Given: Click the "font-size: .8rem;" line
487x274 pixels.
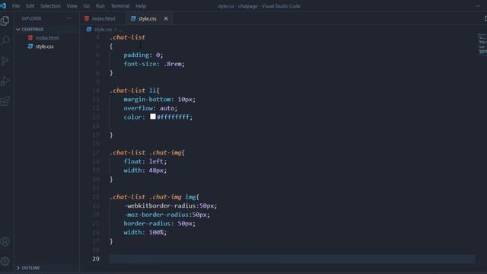Looking at the screenshot, I should coord(154,64).
